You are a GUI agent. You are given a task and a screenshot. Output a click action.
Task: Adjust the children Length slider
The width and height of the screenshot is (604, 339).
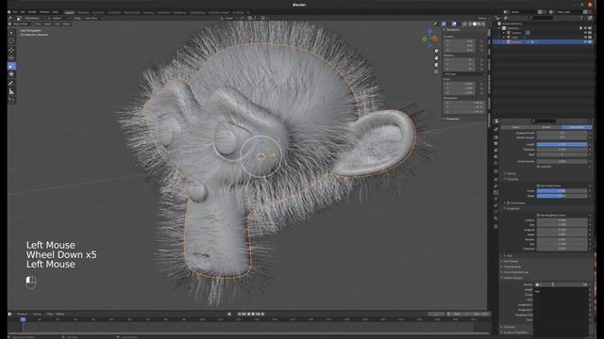pyautogui.click(x=562, y=144)
